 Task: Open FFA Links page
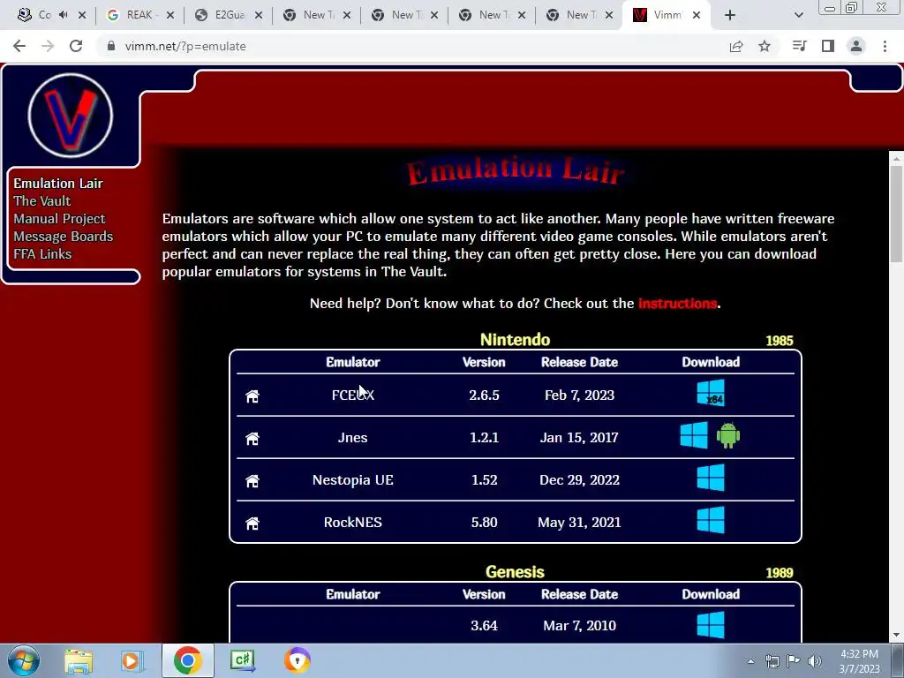click(x=42, y=254)
